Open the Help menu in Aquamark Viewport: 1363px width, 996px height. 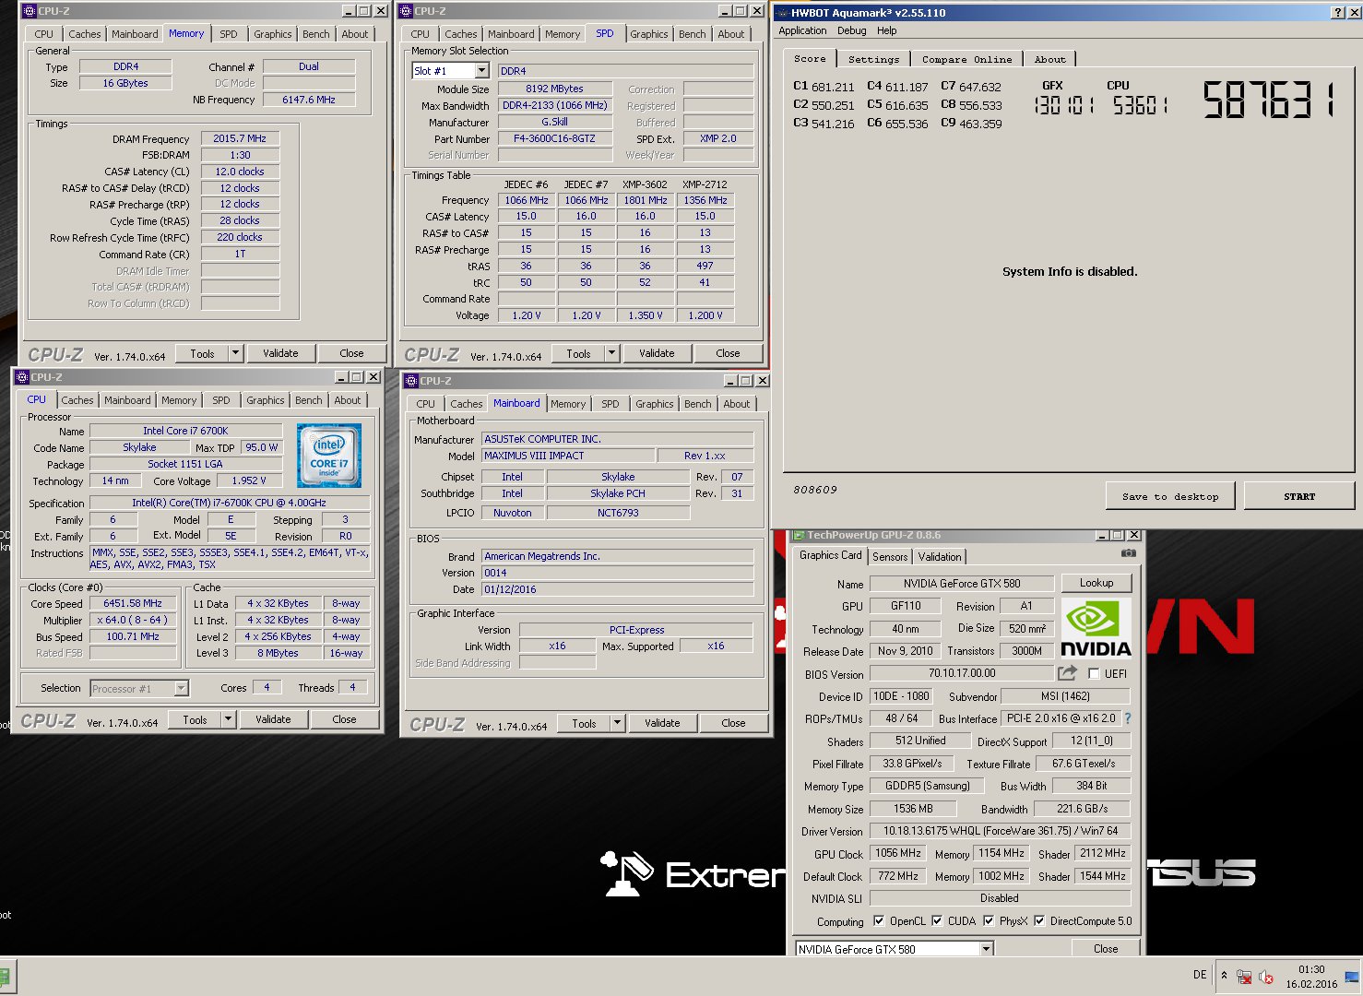(x=886, y=30)
